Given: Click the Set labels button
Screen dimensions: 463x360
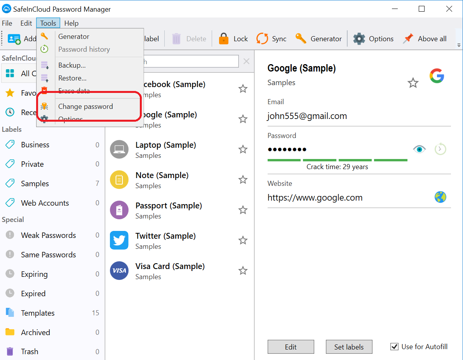Looking at the screenshot, I should [x=349, y=347].
